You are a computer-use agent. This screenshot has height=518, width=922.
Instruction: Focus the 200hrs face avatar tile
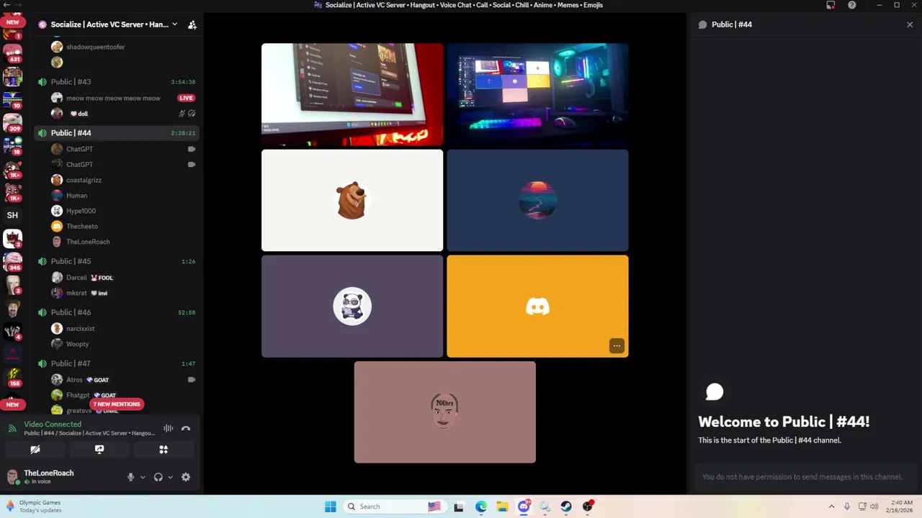444,412
